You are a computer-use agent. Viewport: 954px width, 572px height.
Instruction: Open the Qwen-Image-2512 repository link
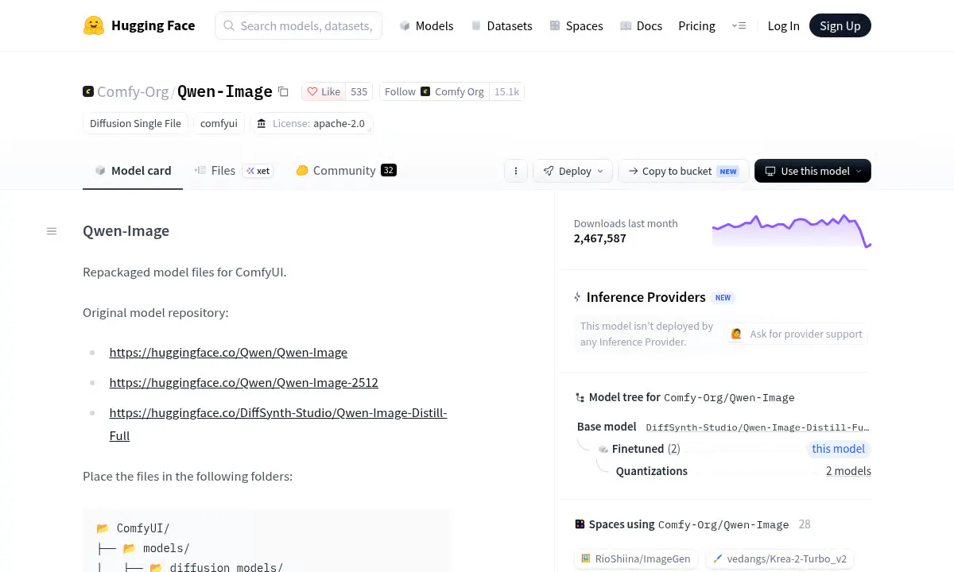244,382
